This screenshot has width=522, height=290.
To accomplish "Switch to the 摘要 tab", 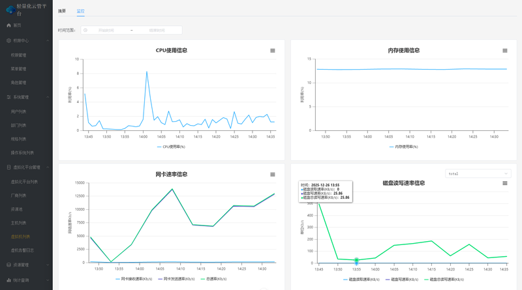I will click(x=62, y=11).
